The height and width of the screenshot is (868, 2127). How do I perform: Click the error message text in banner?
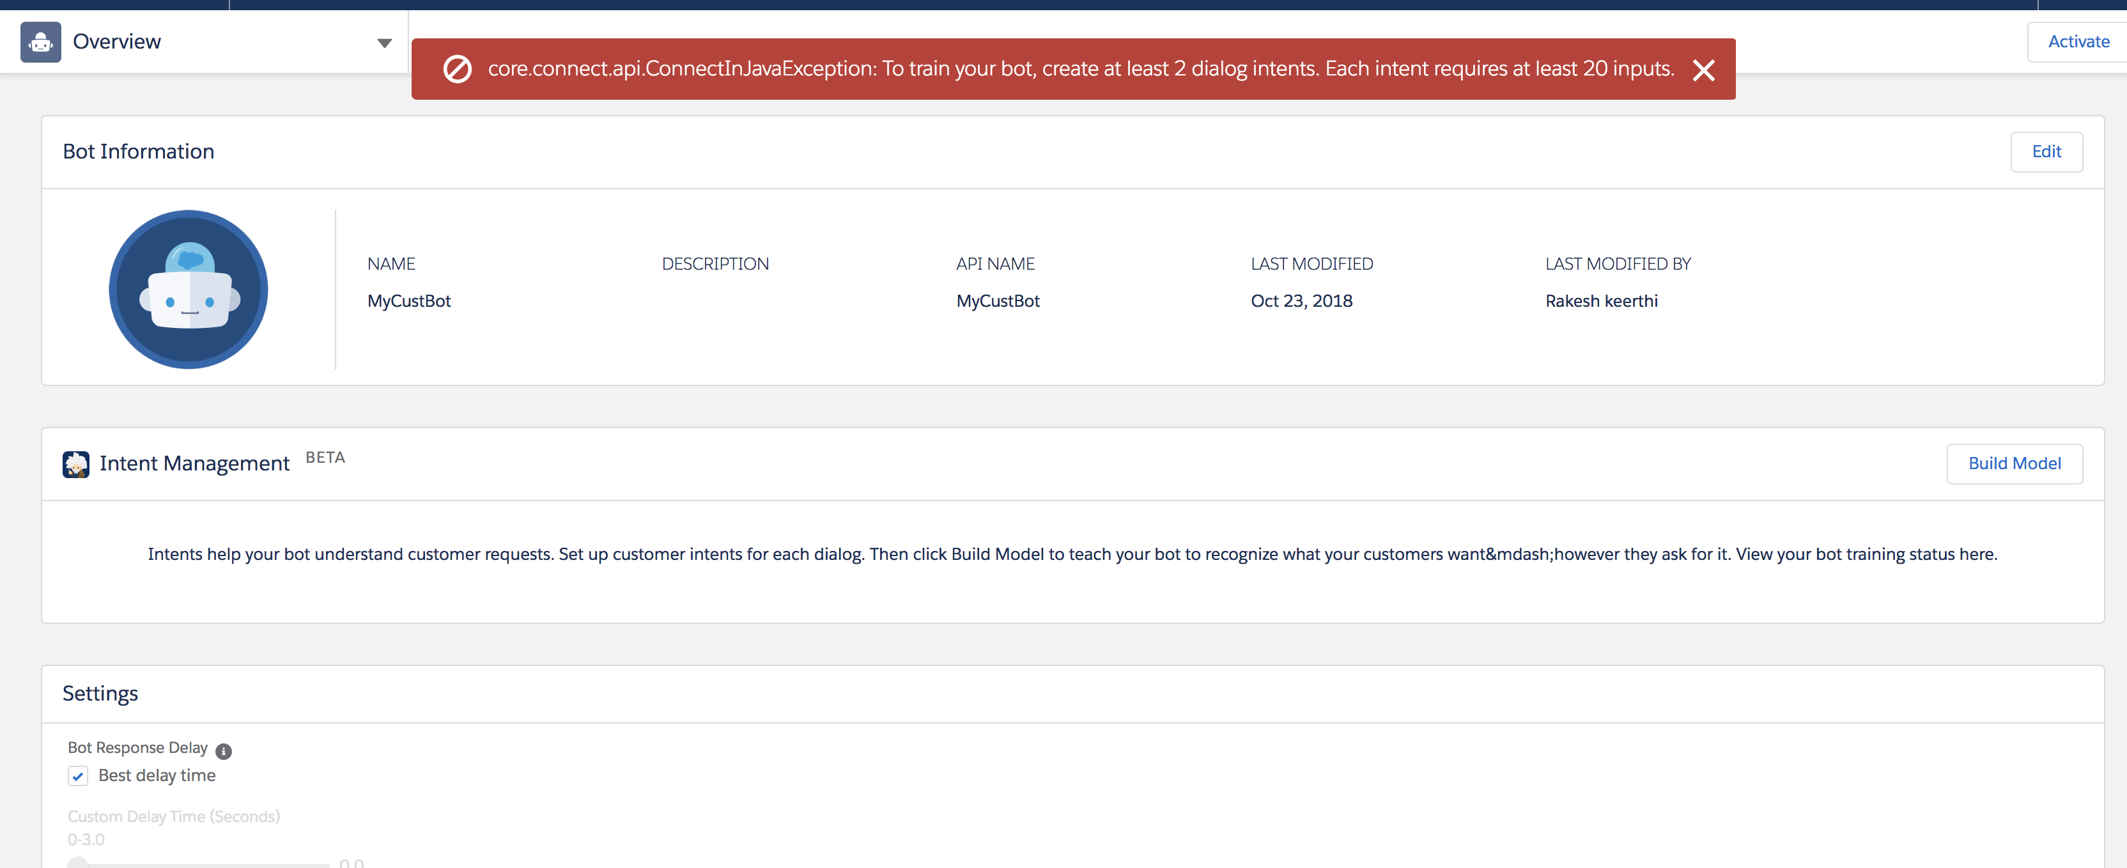[x=1080, y=70]
